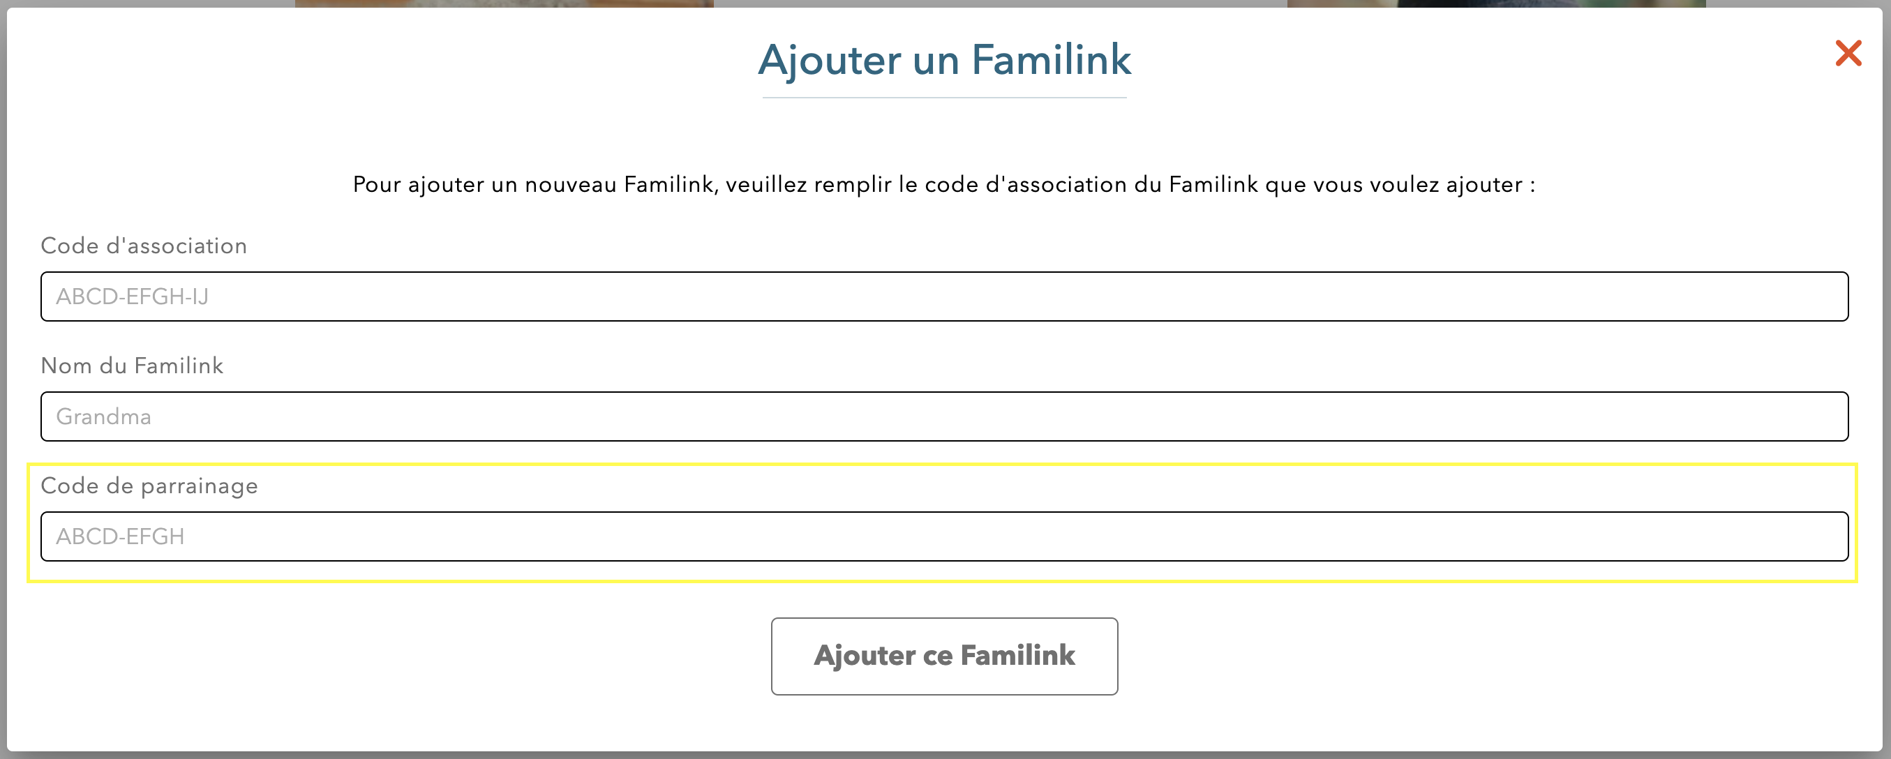Viewport: 1891px width, 759px height.
Task: Click the ABCD-EFGH-IJ placeholder text
Action: tap(132, 296)
